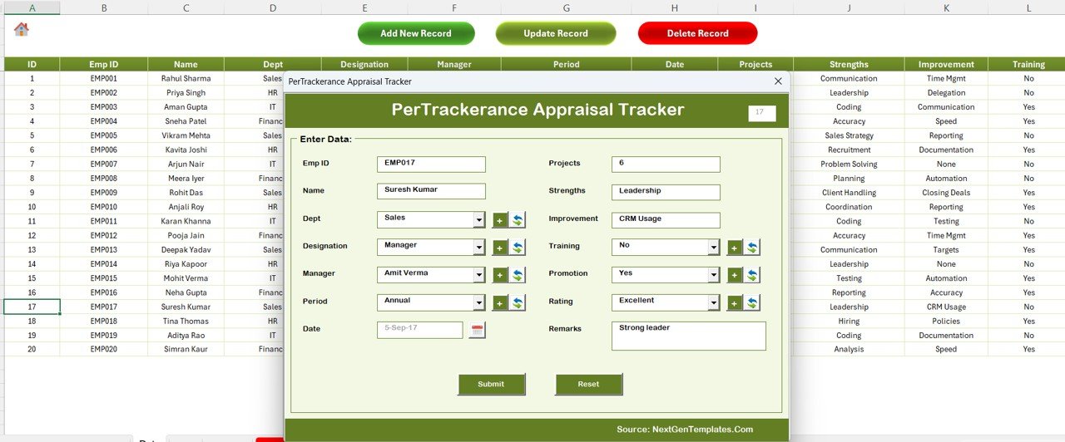Expand the Period dropdown

coord(479,302)
